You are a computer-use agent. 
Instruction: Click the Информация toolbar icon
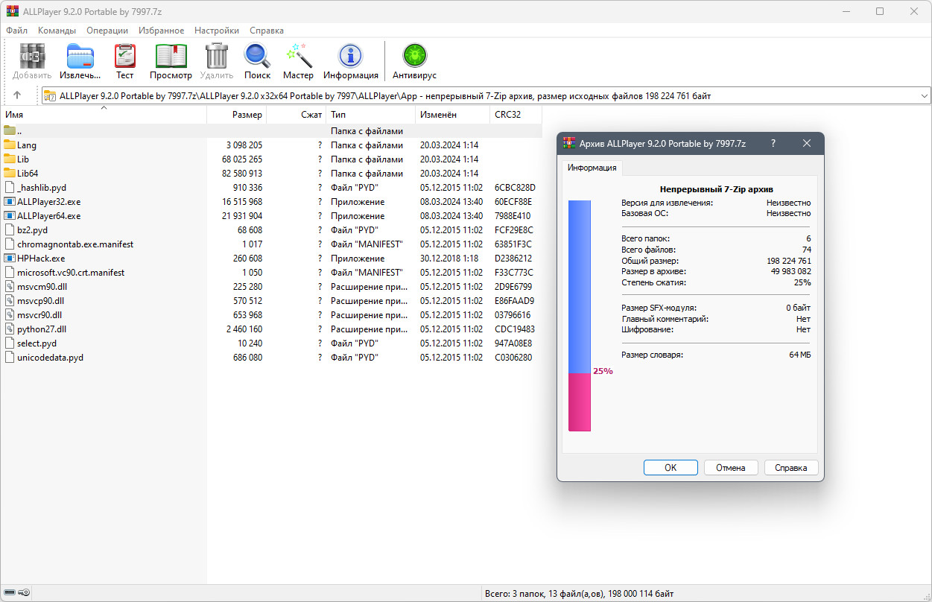350,57
